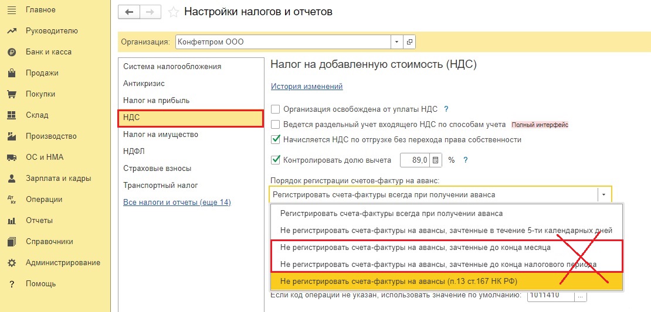Open the Покупки section label
Viewport: 651px width, 312px height.
(40, 94)
